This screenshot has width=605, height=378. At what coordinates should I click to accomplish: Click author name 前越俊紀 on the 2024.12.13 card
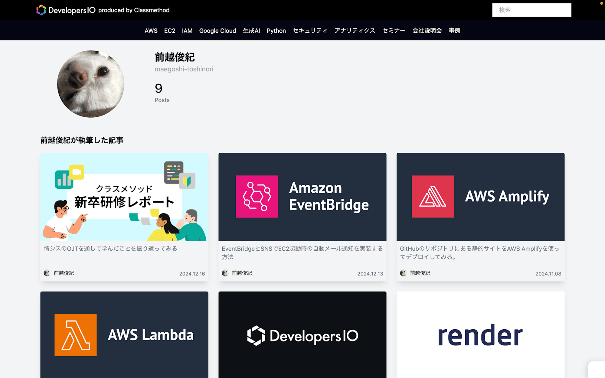pyautogui.click(x=242, y=273)
